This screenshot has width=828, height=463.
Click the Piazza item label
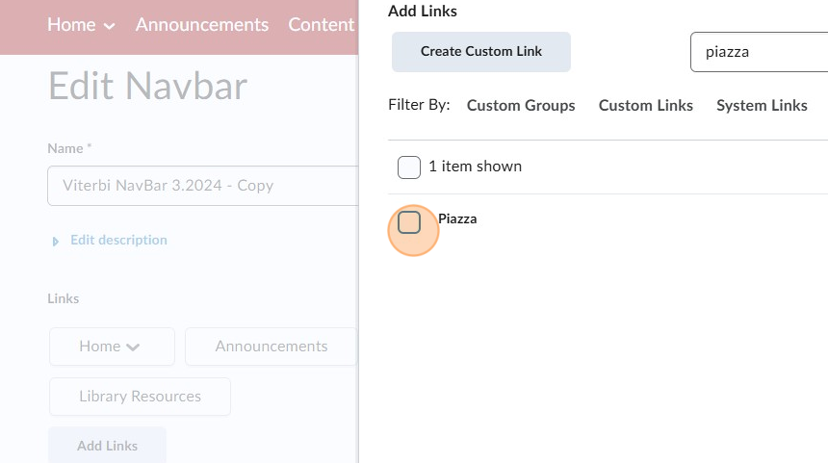(x=457, y=219)
